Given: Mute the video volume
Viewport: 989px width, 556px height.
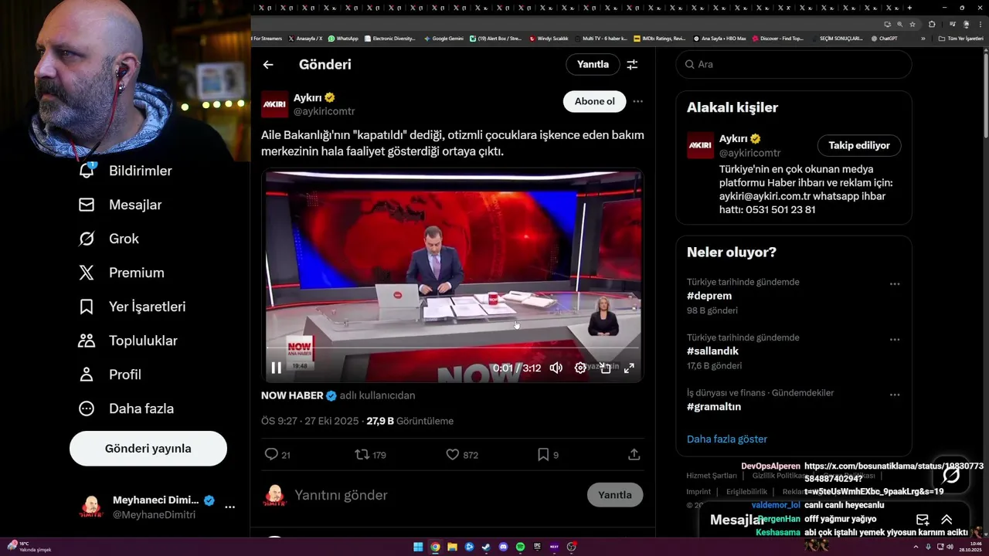Looking at the screenshot, I should click(556, 368).
